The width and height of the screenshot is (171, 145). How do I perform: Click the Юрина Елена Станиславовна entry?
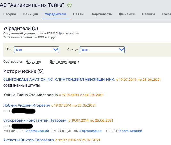coord(30,95)
